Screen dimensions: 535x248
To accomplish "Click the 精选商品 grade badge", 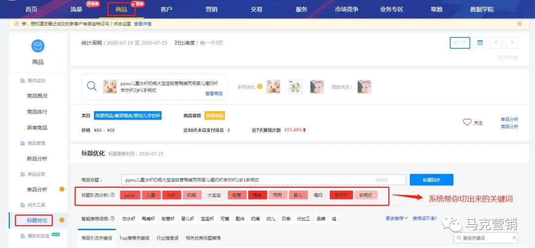I will [x=214, y=116].
